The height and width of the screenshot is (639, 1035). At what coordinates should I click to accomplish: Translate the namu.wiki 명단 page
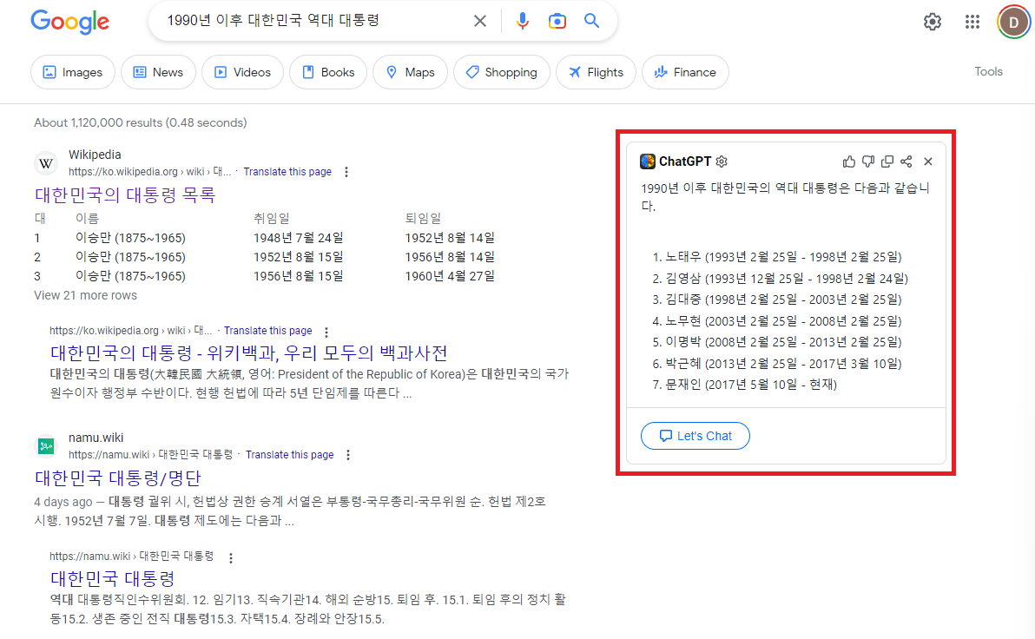click(290, 455)
